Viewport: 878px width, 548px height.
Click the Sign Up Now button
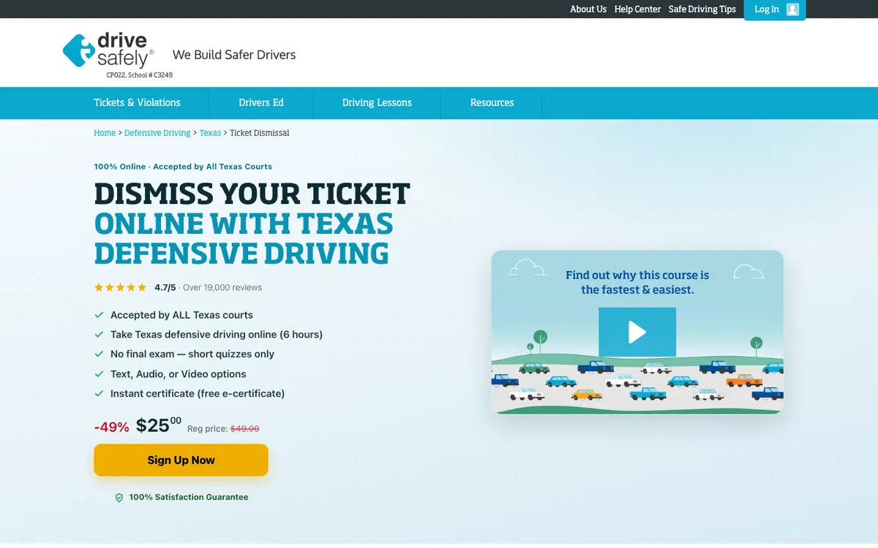click(181, 460)
